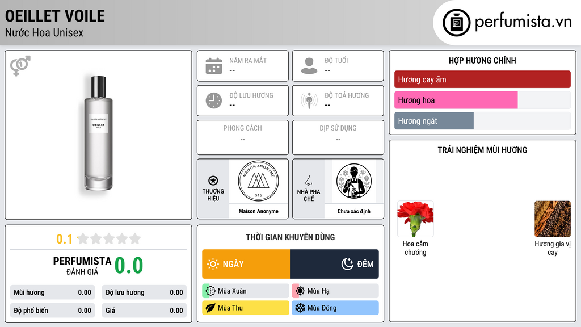Click the Hoa cẩm chướng carnation image
Viewport: 581px width, 327px height.
415,219
